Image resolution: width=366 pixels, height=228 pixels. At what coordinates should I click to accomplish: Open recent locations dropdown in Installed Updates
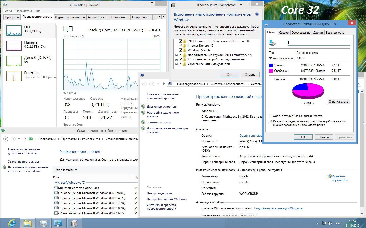19,139
